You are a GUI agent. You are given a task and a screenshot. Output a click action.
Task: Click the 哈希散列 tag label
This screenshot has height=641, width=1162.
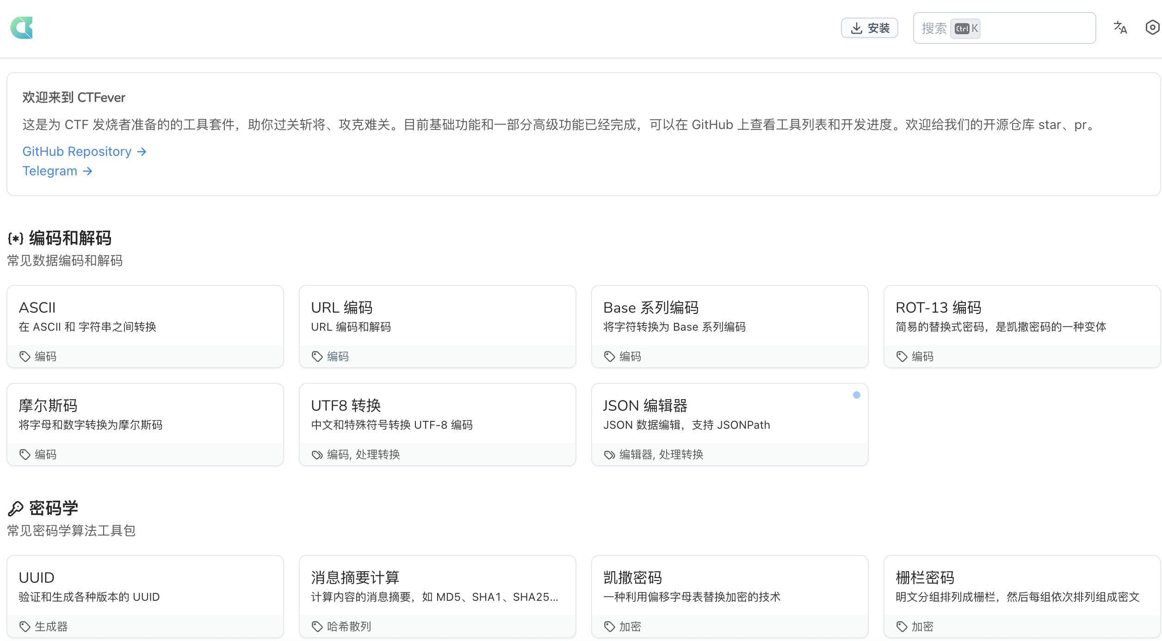tap(349, 627)
